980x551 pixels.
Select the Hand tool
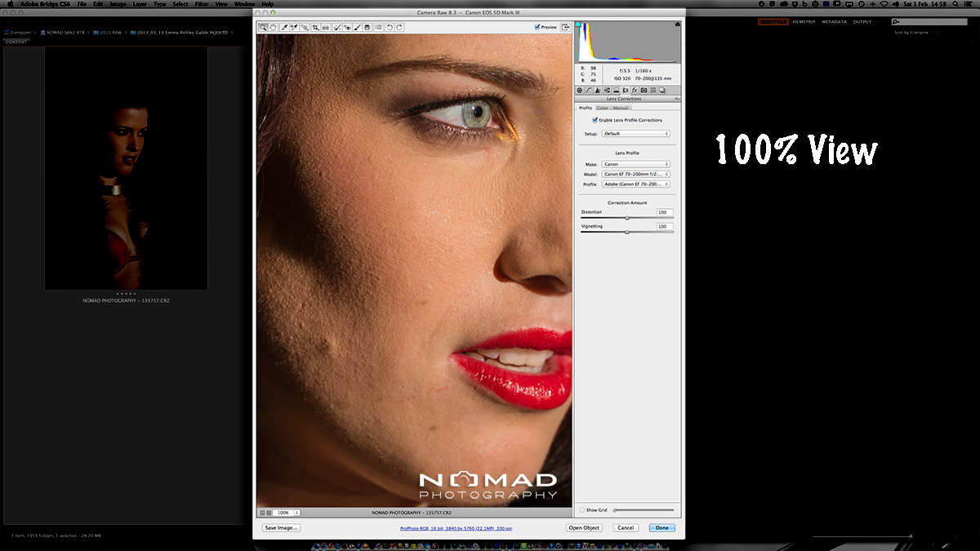coord(273,27)
